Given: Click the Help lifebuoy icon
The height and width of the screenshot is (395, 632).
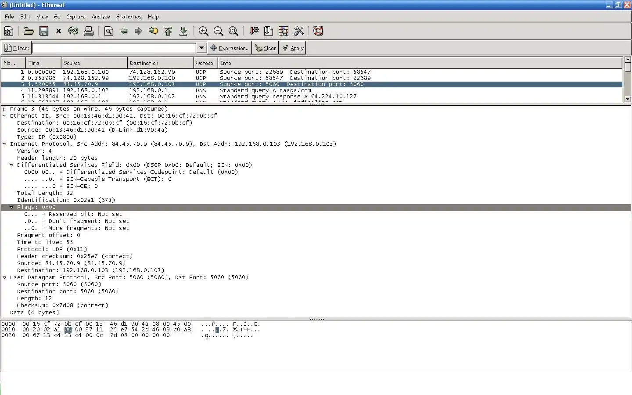Looking at the screenshot, I should click(x=318, y=31).
